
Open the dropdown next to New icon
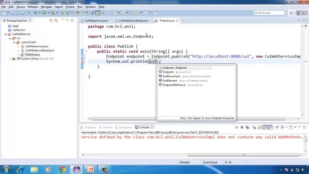(8, 13)
